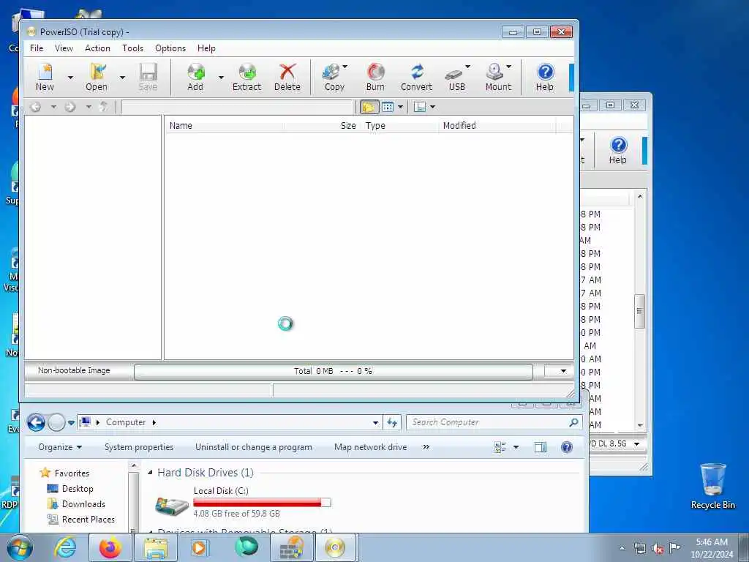The image size is (749, 562).
Task: Open the Options menu
Action: 170,48
